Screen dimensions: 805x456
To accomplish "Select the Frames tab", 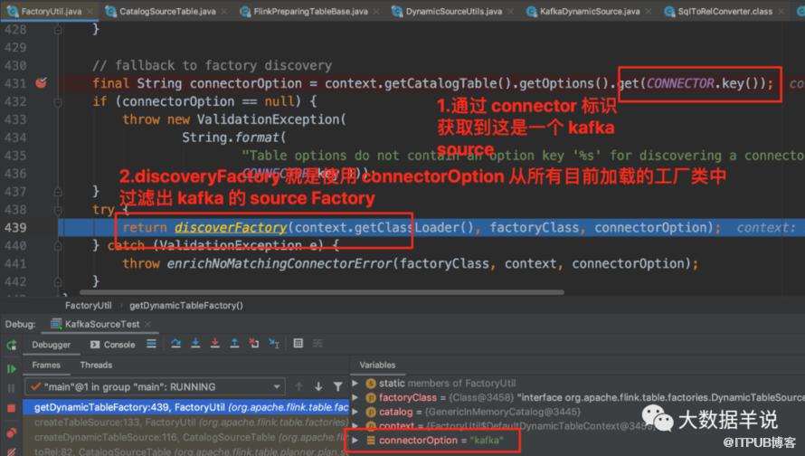I will click(46, 366).
